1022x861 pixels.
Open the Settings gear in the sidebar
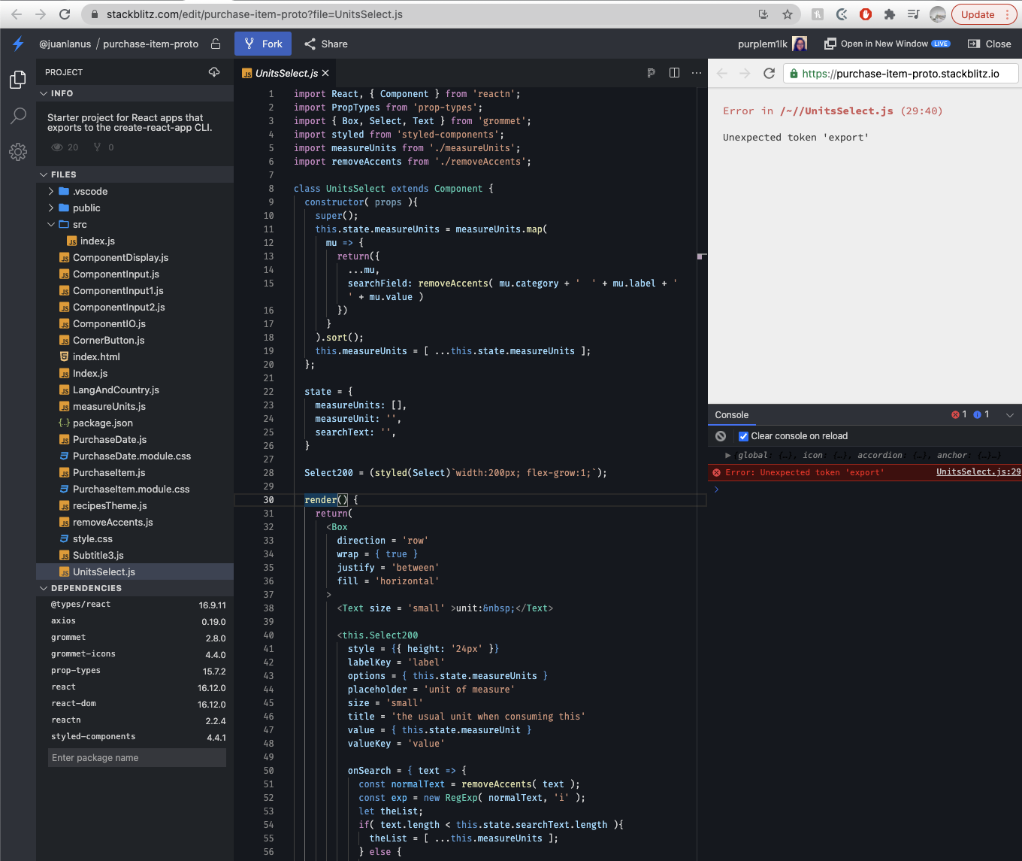click(x=18, y=152)
